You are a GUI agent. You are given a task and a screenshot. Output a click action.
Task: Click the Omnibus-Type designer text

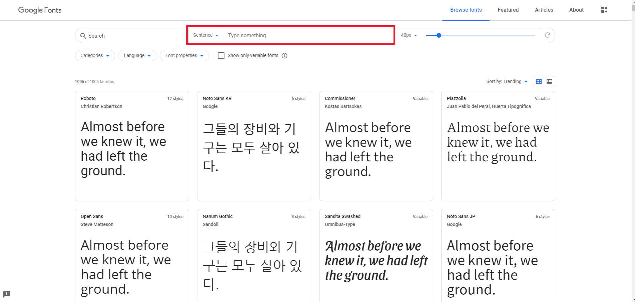pos(340,224)
